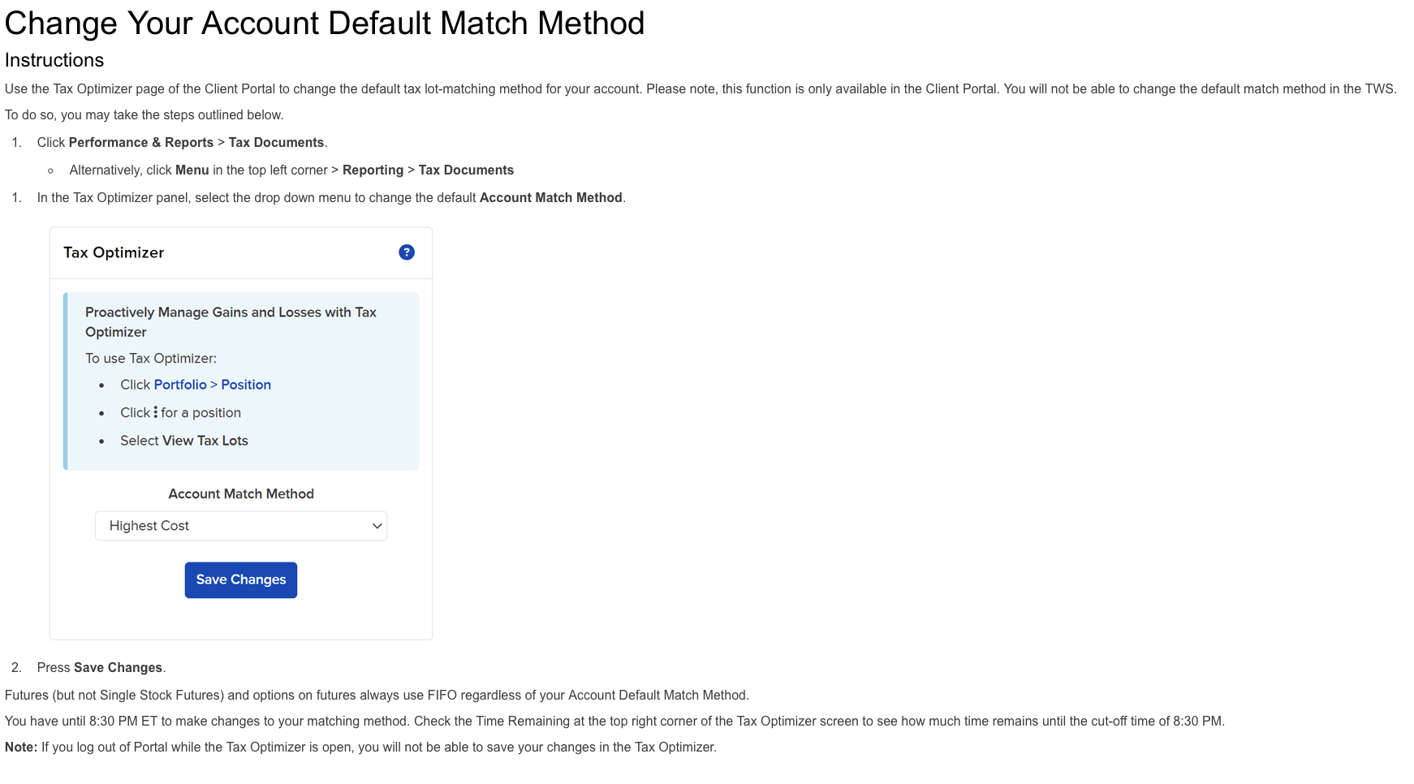Click the vertical three-dot icon in the instructions
Image resolution: width=1414 pixels, height=784 pixels.
(155, 412)
